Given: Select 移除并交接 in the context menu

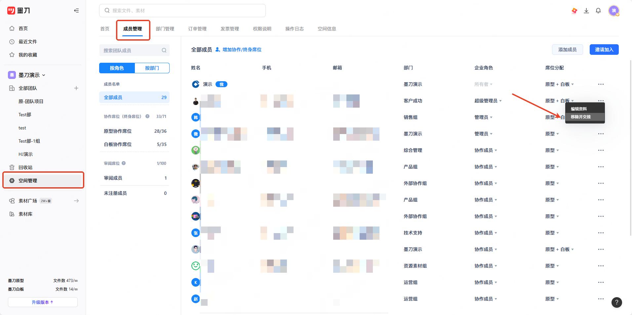Looking at the screenshot, I should coord(585,117).
